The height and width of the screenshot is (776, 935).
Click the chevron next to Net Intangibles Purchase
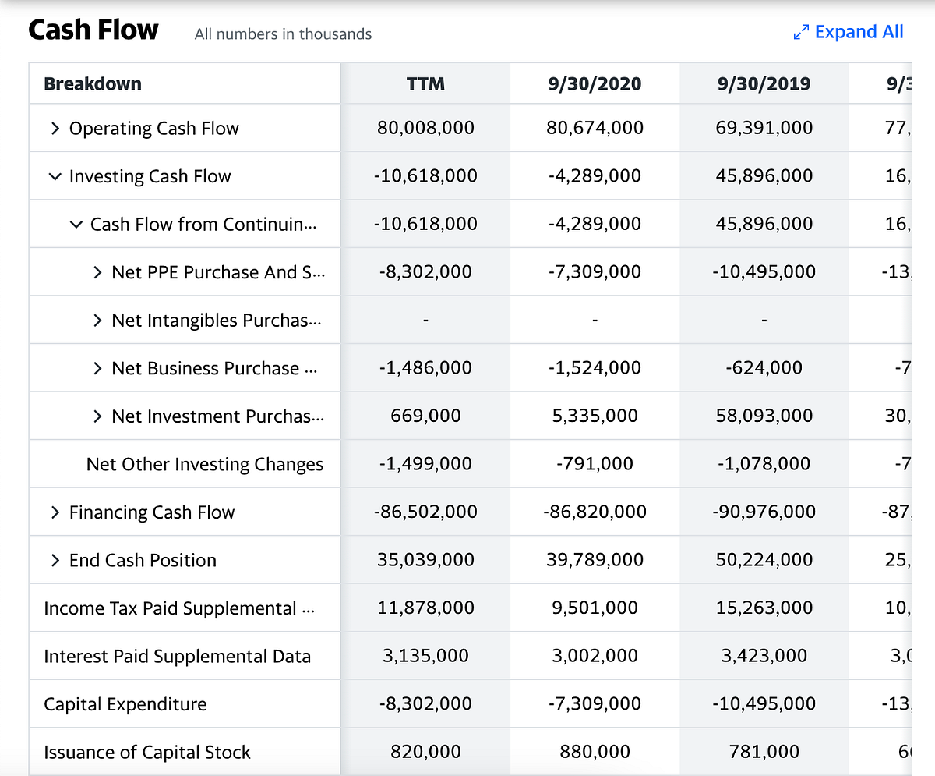pyautogui.click(x=97, y=320)
